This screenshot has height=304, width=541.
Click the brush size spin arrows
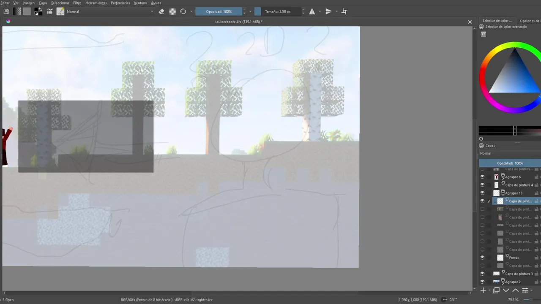click(303, 11)
